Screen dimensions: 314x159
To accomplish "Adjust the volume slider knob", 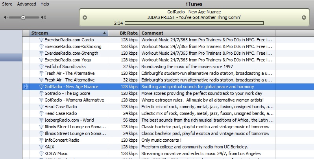I will pos(23,18).
